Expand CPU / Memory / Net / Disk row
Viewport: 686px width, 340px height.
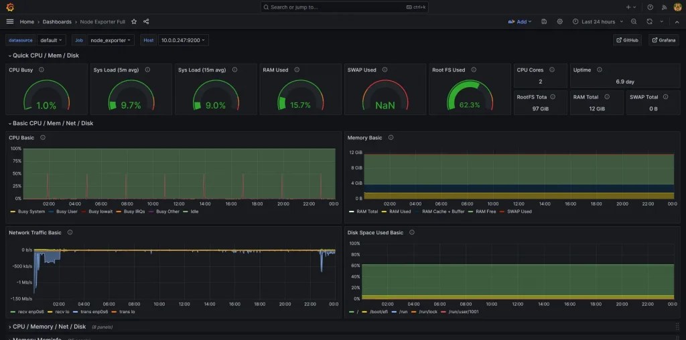(x=48, y=327)
